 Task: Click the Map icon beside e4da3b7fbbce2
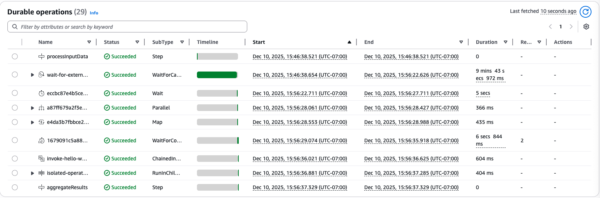pos(41,122)
